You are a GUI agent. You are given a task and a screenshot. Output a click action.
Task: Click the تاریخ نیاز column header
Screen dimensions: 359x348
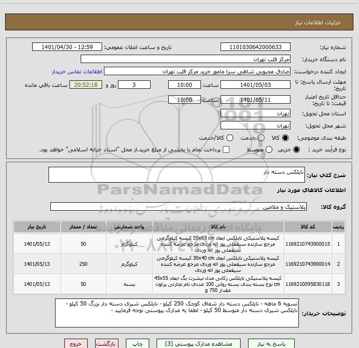[37, 227]
